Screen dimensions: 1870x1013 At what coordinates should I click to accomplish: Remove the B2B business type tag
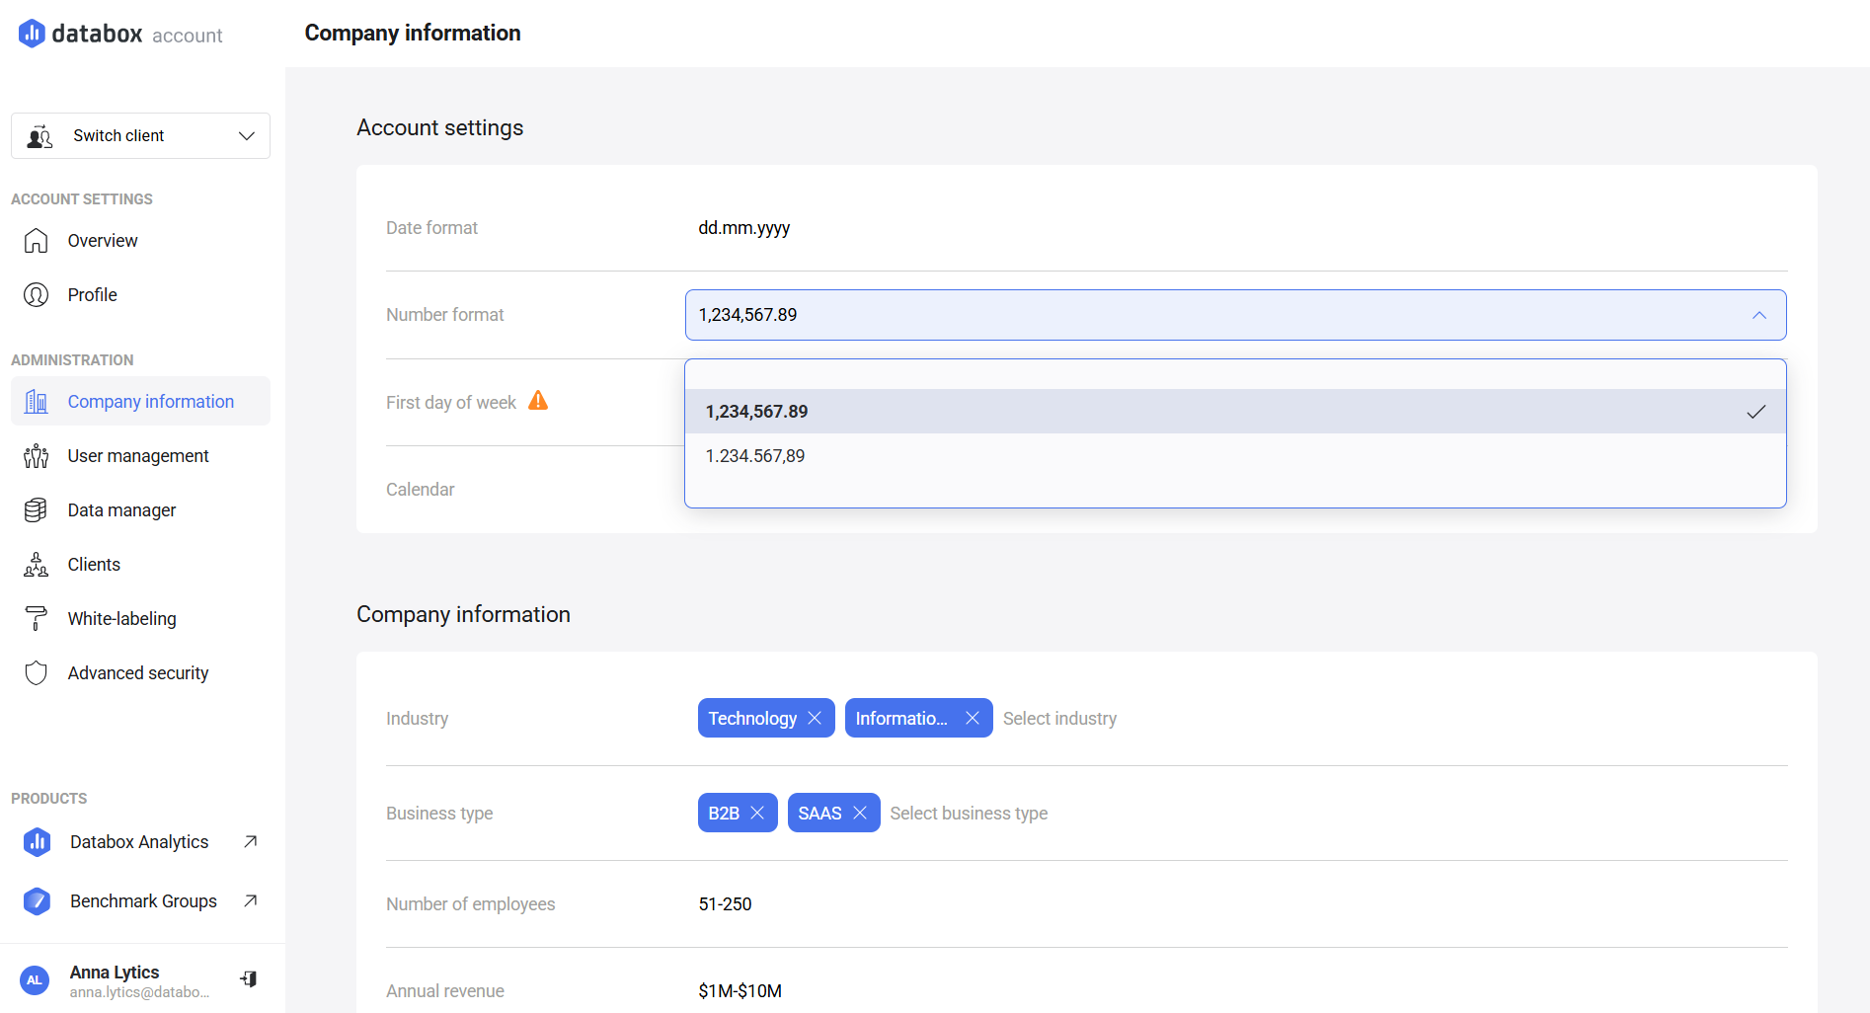click(x=757, y=813)
